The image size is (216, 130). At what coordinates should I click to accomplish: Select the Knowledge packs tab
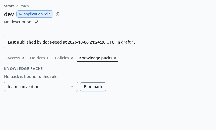(97, 58)
